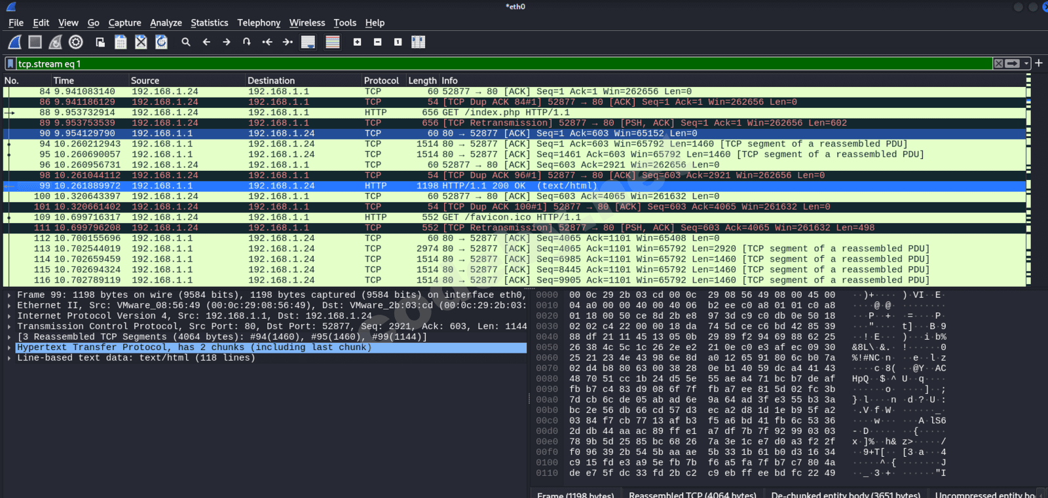
Task: Apply the display filter with arrow button
Action: pos(1013,63)
